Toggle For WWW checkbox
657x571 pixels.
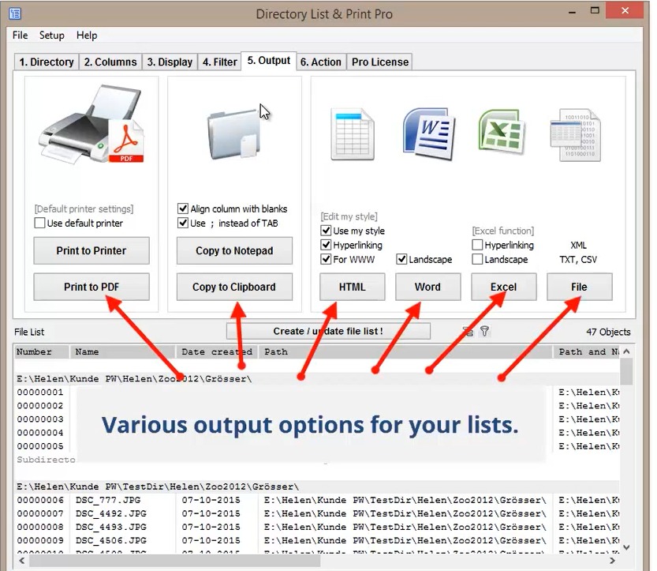[x=326, y=259]
